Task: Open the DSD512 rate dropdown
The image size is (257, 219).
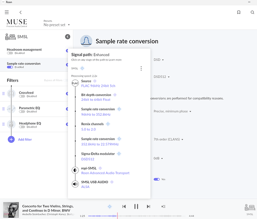Action: (161, 77)
